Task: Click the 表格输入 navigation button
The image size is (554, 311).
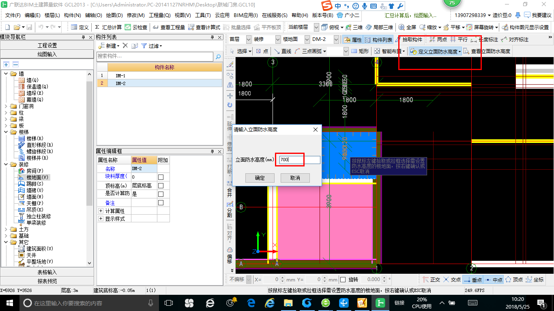Action: point(47,272)
